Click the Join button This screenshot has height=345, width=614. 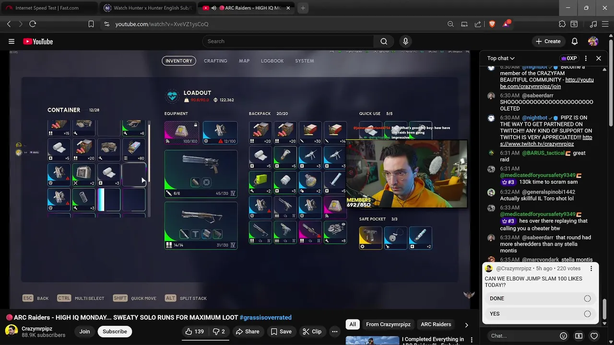coord(84,332)
